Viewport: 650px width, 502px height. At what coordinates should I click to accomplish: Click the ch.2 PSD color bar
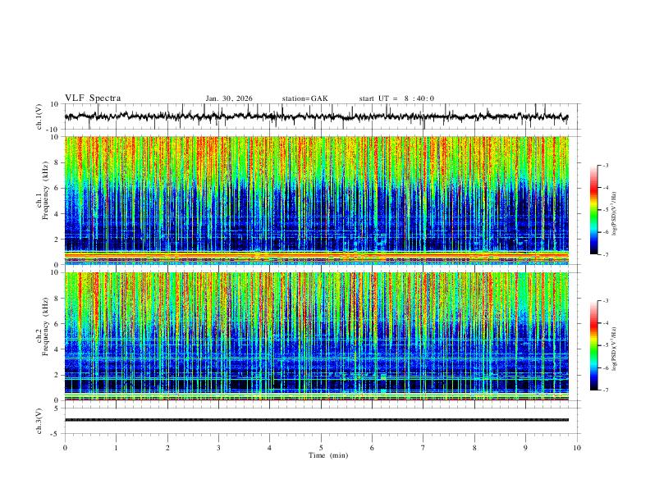point(593,345)
